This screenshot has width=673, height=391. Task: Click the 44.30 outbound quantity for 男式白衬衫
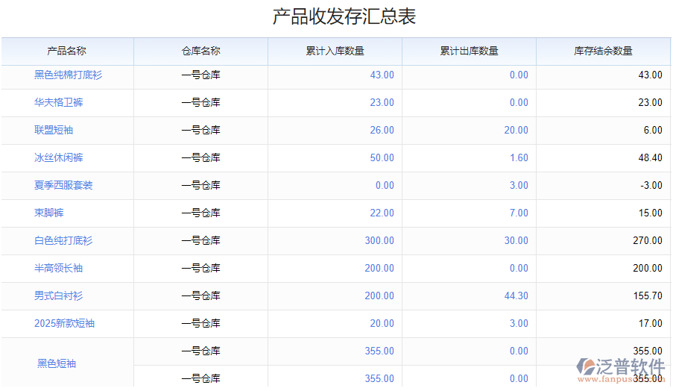pyautogui.click(x=516, y=295)
